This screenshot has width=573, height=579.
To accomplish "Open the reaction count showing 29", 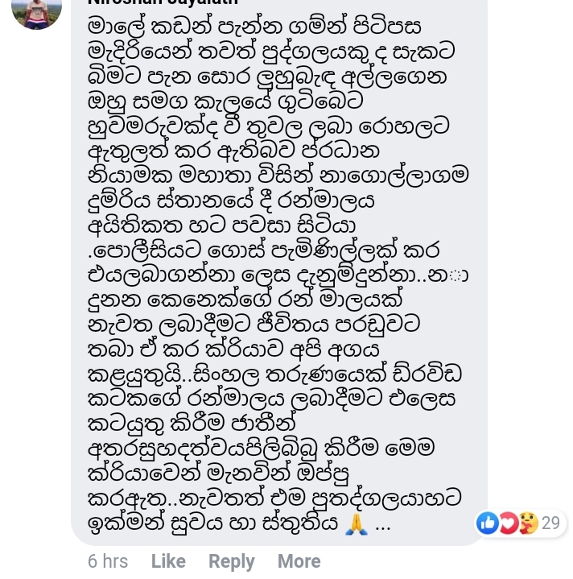I will (x=550, y=523).
